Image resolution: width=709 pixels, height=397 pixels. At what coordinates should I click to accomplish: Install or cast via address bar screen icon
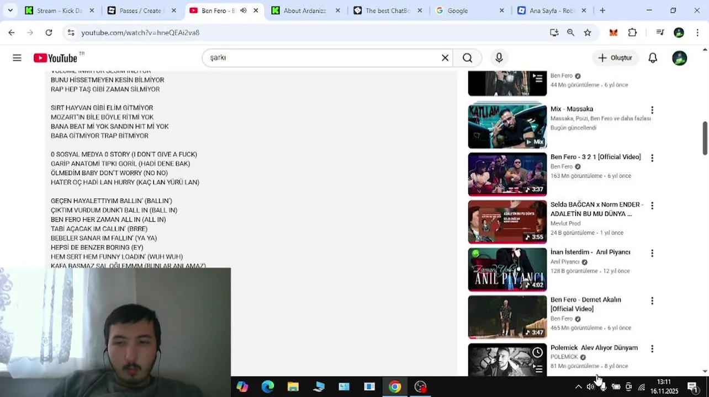click(554, 33)
